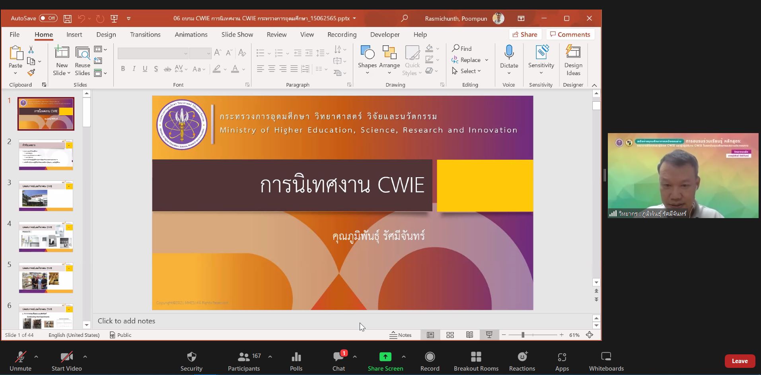Select Normal view button in status bar

click(430, 335)
